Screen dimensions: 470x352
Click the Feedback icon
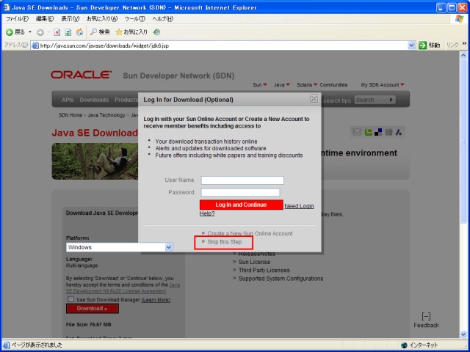[x=426, y=316]
